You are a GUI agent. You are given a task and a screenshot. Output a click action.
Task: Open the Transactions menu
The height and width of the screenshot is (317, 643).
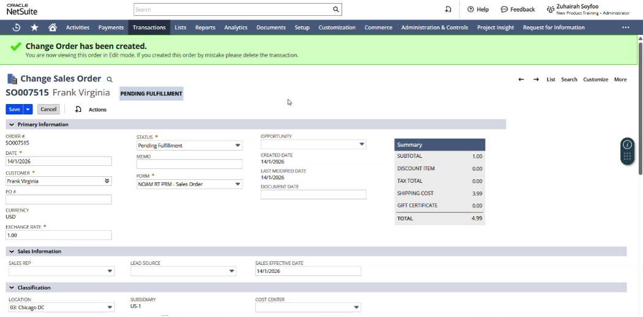[149, 28]
